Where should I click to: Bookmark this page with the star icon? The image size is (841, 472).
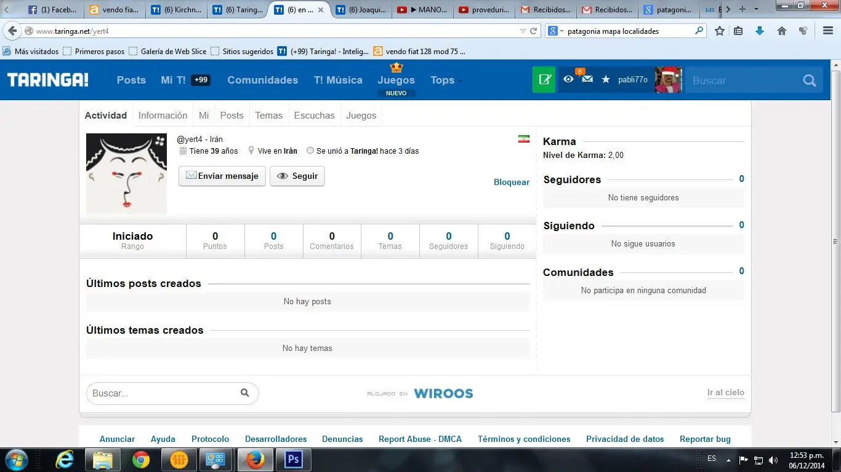(x=719, y=31)
